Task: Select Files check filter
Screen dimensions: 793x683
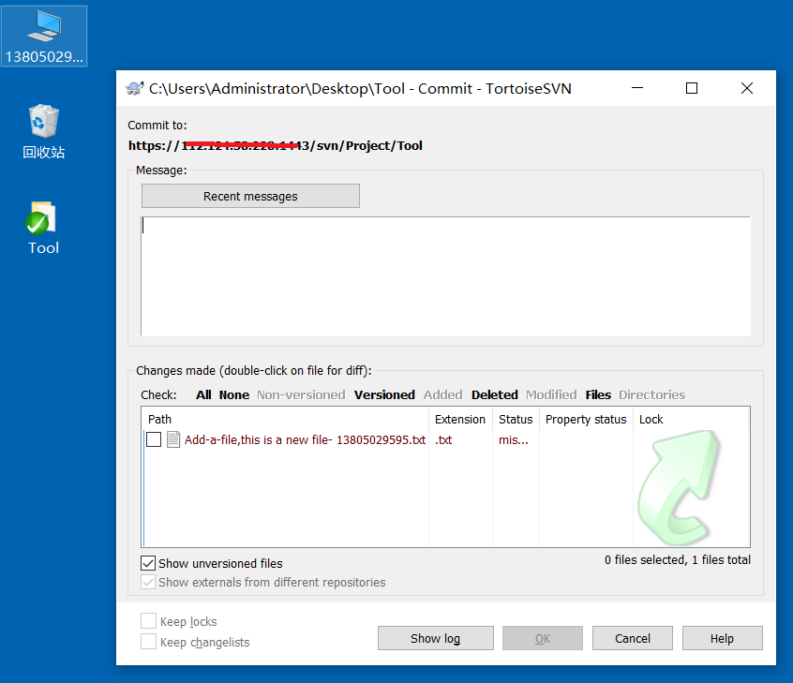Action: [598, 394]
